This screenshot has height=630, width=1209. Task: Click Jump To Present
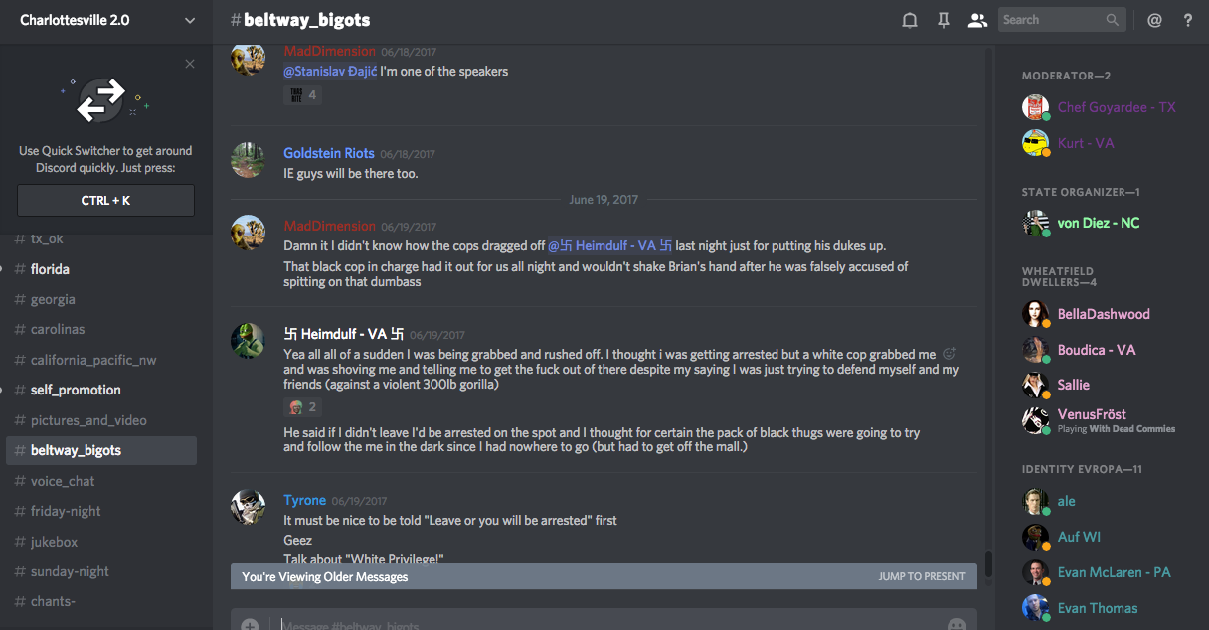click(x=922, y=576)
